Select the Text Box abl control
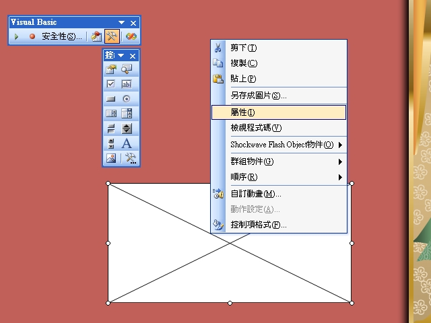Image resolution: width=431 pixels, height=323 pixels. point(127,84)
